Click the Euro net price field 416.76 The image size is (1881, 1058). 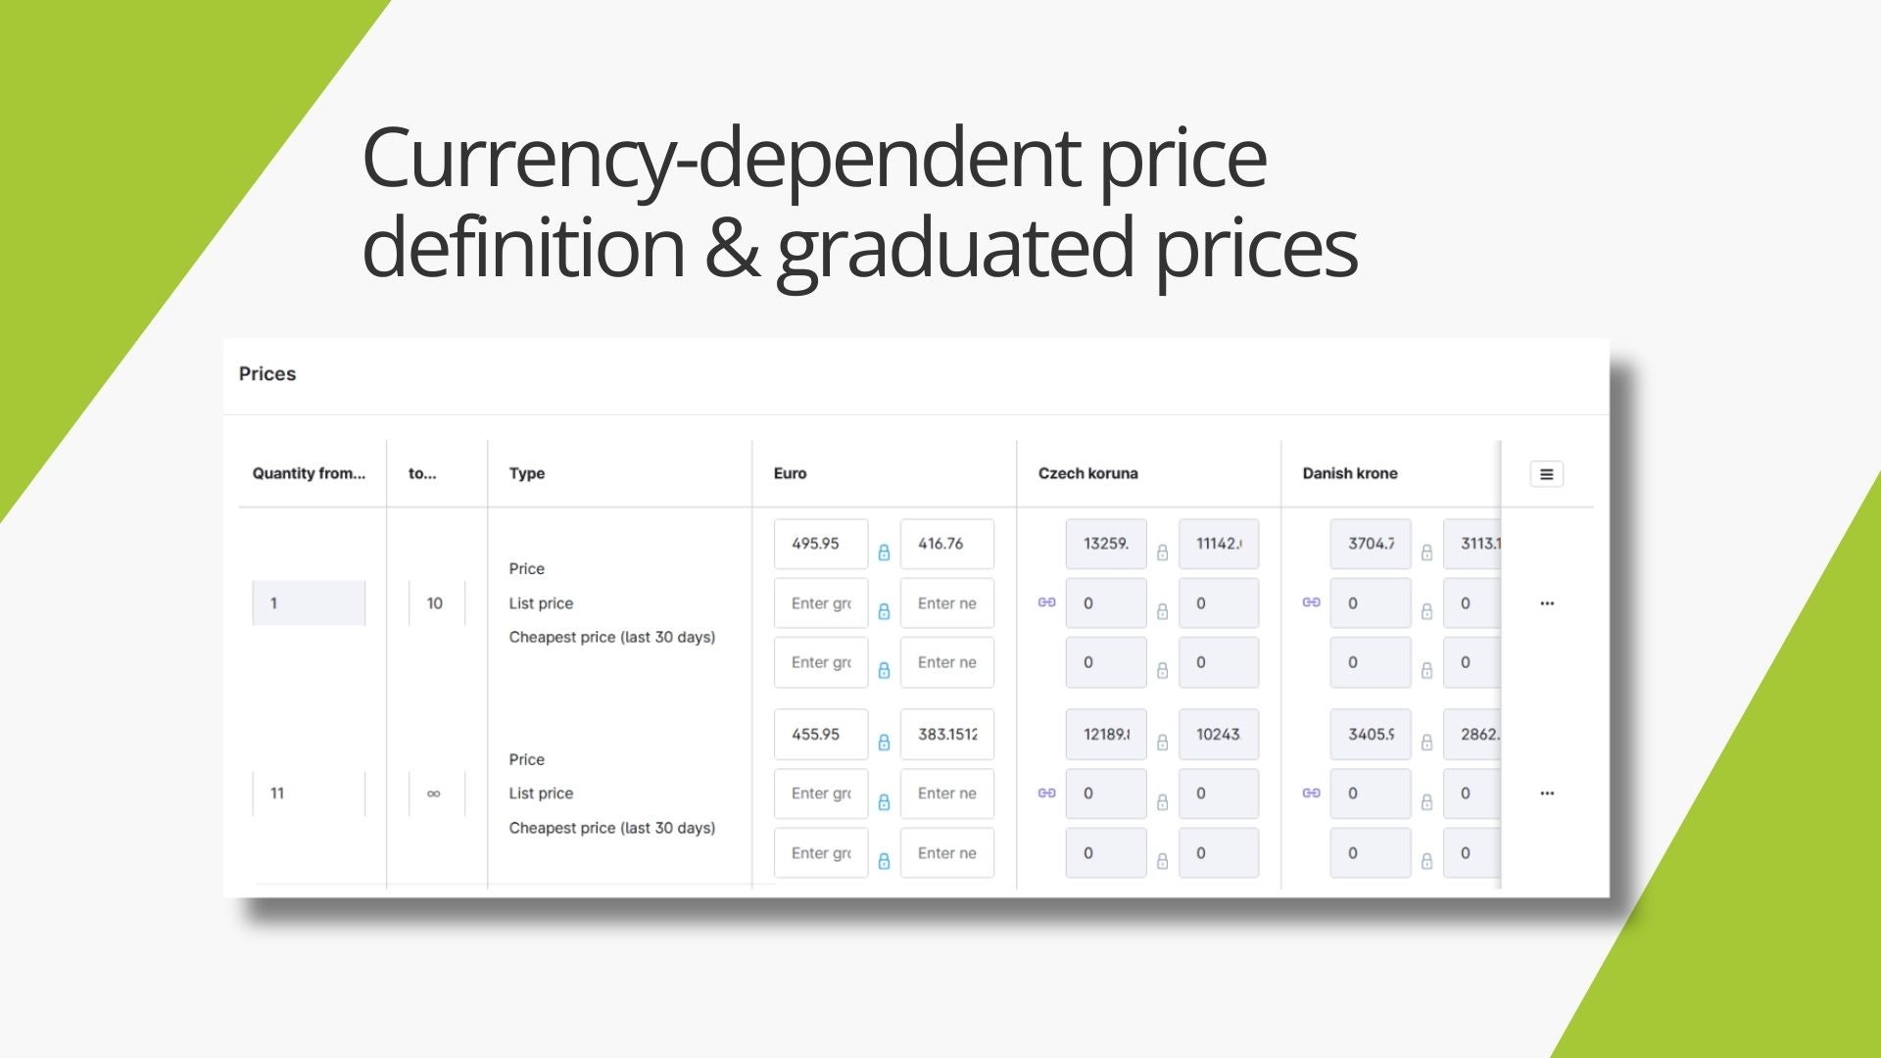click(946, 544)
